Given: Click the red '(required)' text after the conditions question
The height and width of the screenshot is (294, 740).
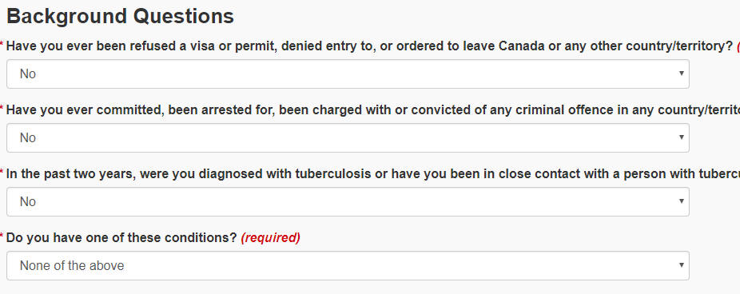Looking at the screenshot, I should coord(270,238).
